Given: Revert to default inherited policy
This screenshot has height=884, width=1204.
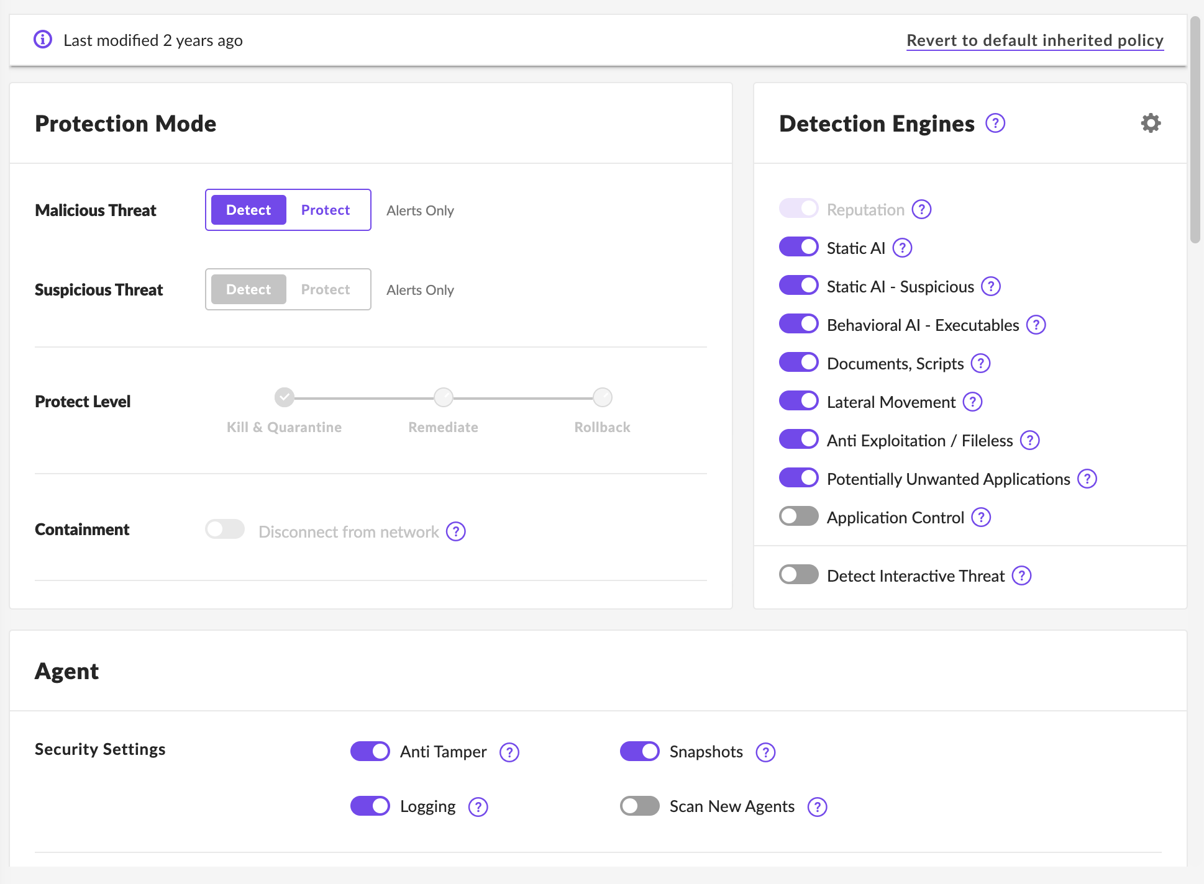Looking at the screenshot, I should click(1035, 40).
